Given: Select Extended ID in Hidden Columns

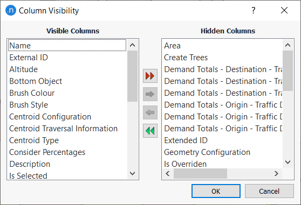Looking at the screenshot, I should [223, 140].
